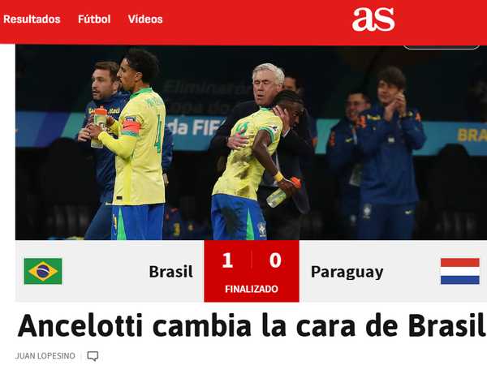This screenshot has height=374, width=487.
Task: Open the Brazil match hero photo
Action: pos(251,143)
